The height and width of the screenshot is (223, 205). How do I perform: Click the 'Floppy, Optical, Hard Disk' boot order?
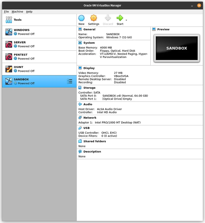click(x=118, y=51)
